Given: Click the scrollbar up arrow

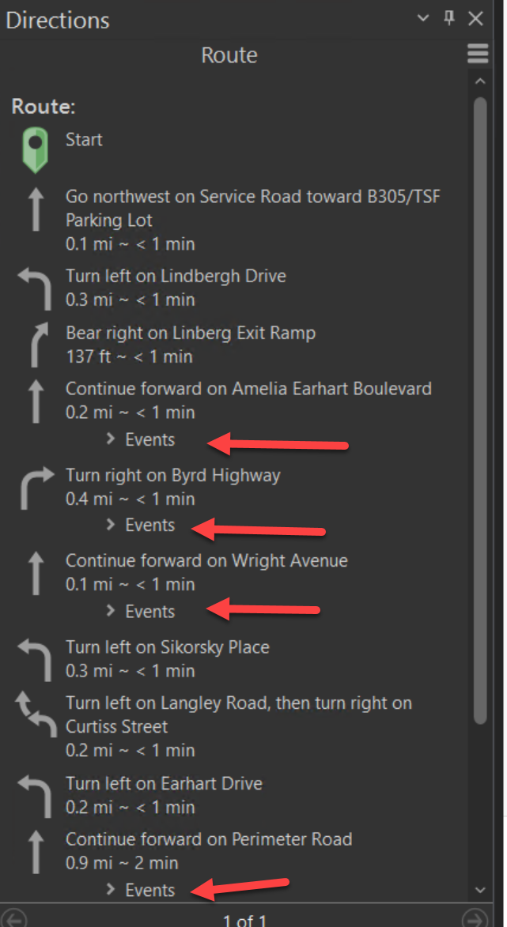Looking at the screenshot, I should 481,79.
